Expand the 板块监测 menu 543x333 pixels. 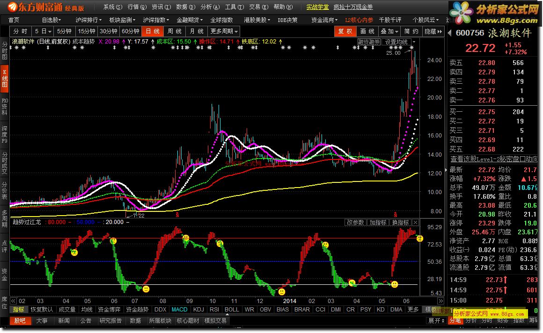click(x=122, y=20)
